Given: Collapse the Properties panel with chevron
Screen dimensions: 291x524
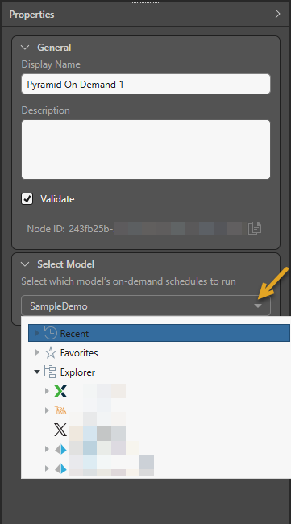Looking at the screenshot, I should point(277,14).
